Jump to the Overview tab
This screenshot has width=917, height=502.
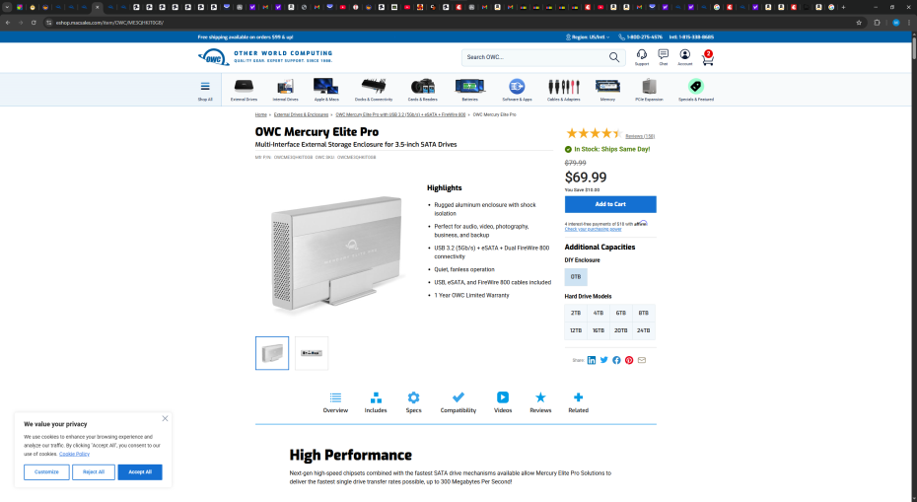point(335,402)
